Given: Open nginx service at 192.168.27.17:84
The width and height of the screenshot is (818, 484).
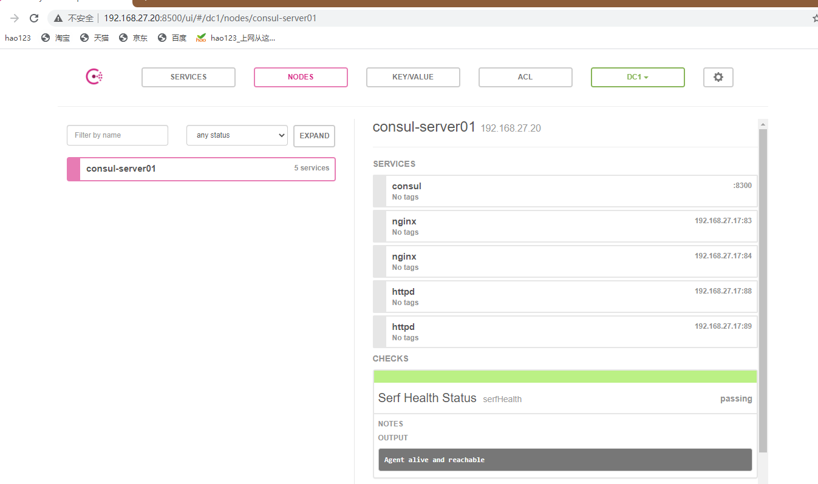Looking at the screenshot, I should click(x=565, y=261).
